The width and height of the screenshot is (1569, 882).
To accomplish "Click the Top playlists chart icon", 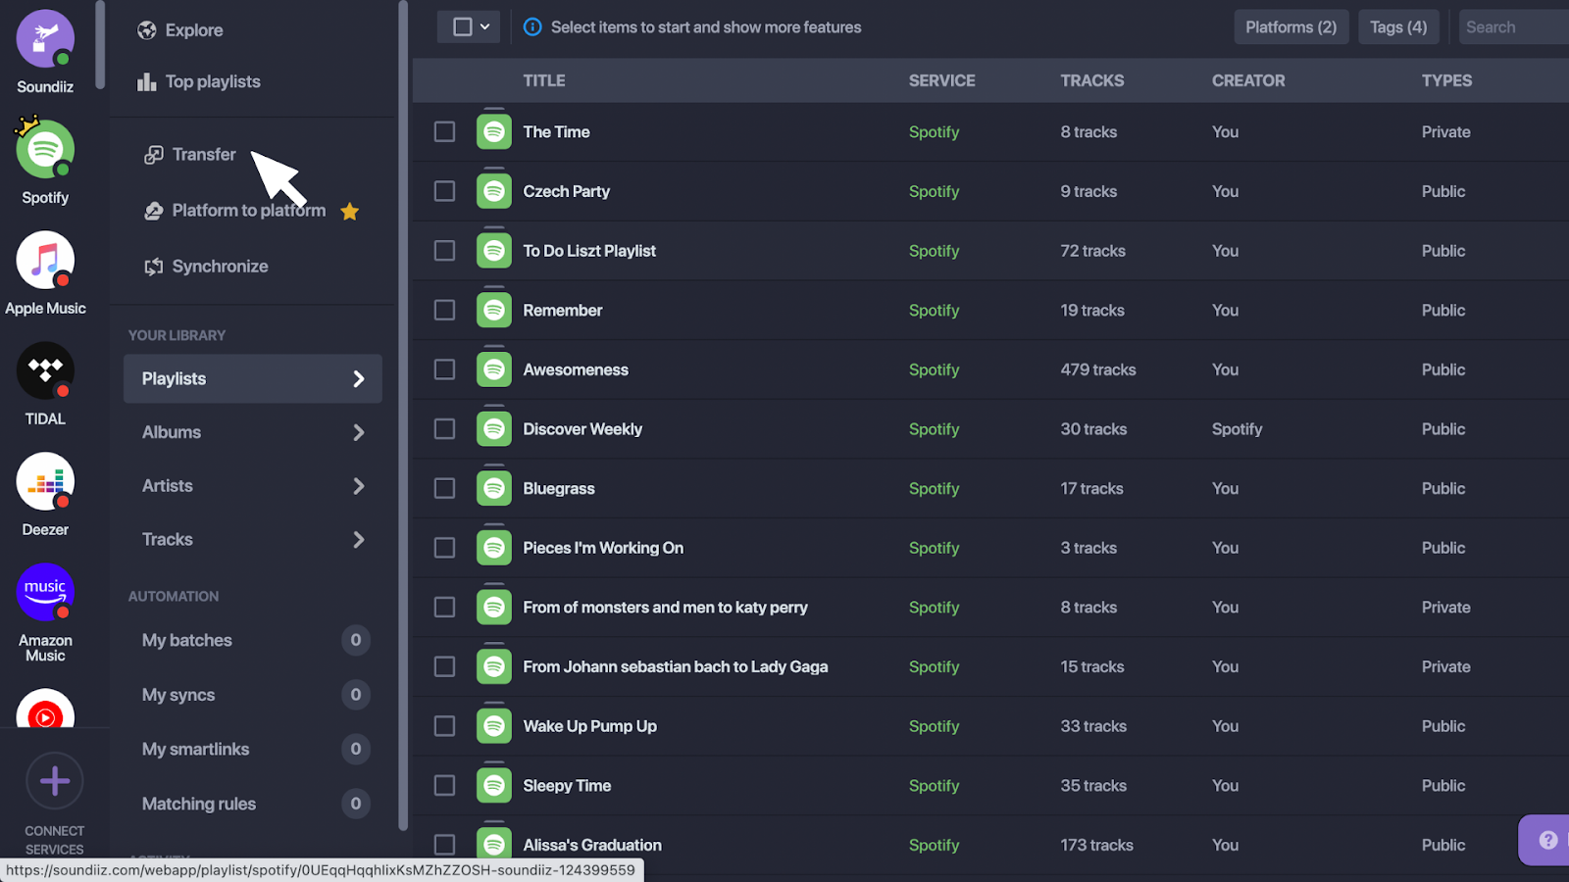I will click(x=147, y=81).
